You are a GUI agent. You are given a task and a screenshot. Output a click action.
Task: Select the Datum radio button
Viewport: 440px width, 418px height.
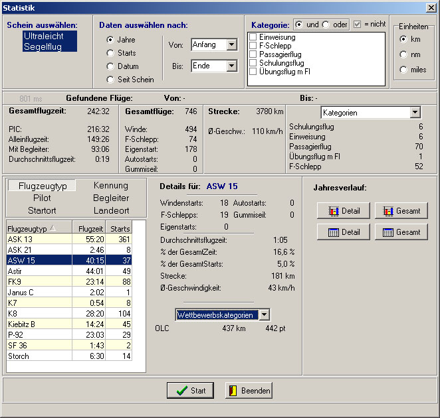(110, 66)
